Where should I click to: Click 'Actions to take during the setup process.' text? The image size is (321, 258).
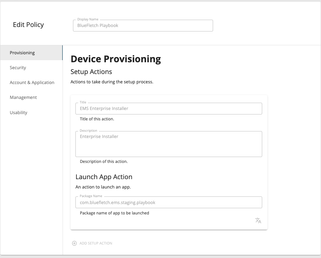[112, 82]
